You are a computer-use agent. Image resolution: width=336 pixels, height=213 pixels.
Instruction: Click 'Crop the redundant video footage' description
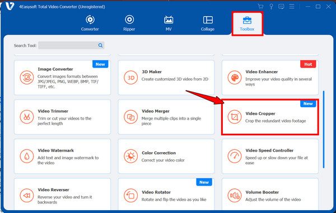pyautogui.click(x=276, y=121)
